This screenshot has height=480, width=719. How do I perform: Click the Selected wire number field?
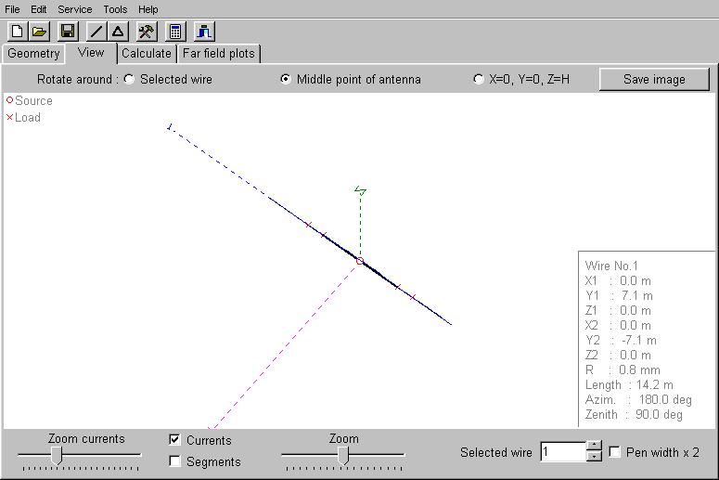(x=563, y=452)
